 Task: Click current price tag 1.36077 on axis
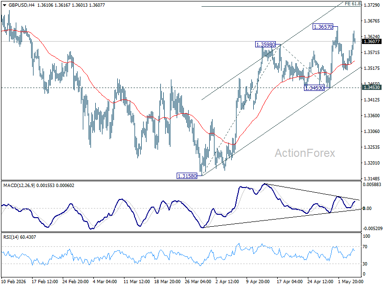coord(372,42)
